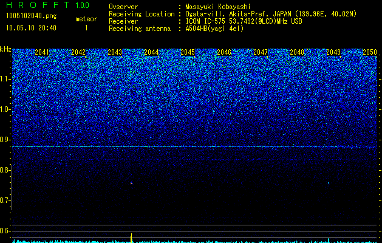Viewport: 382px width, 243px height.
Task: Click the Receiving Location field label
Action: click(142, 14)
